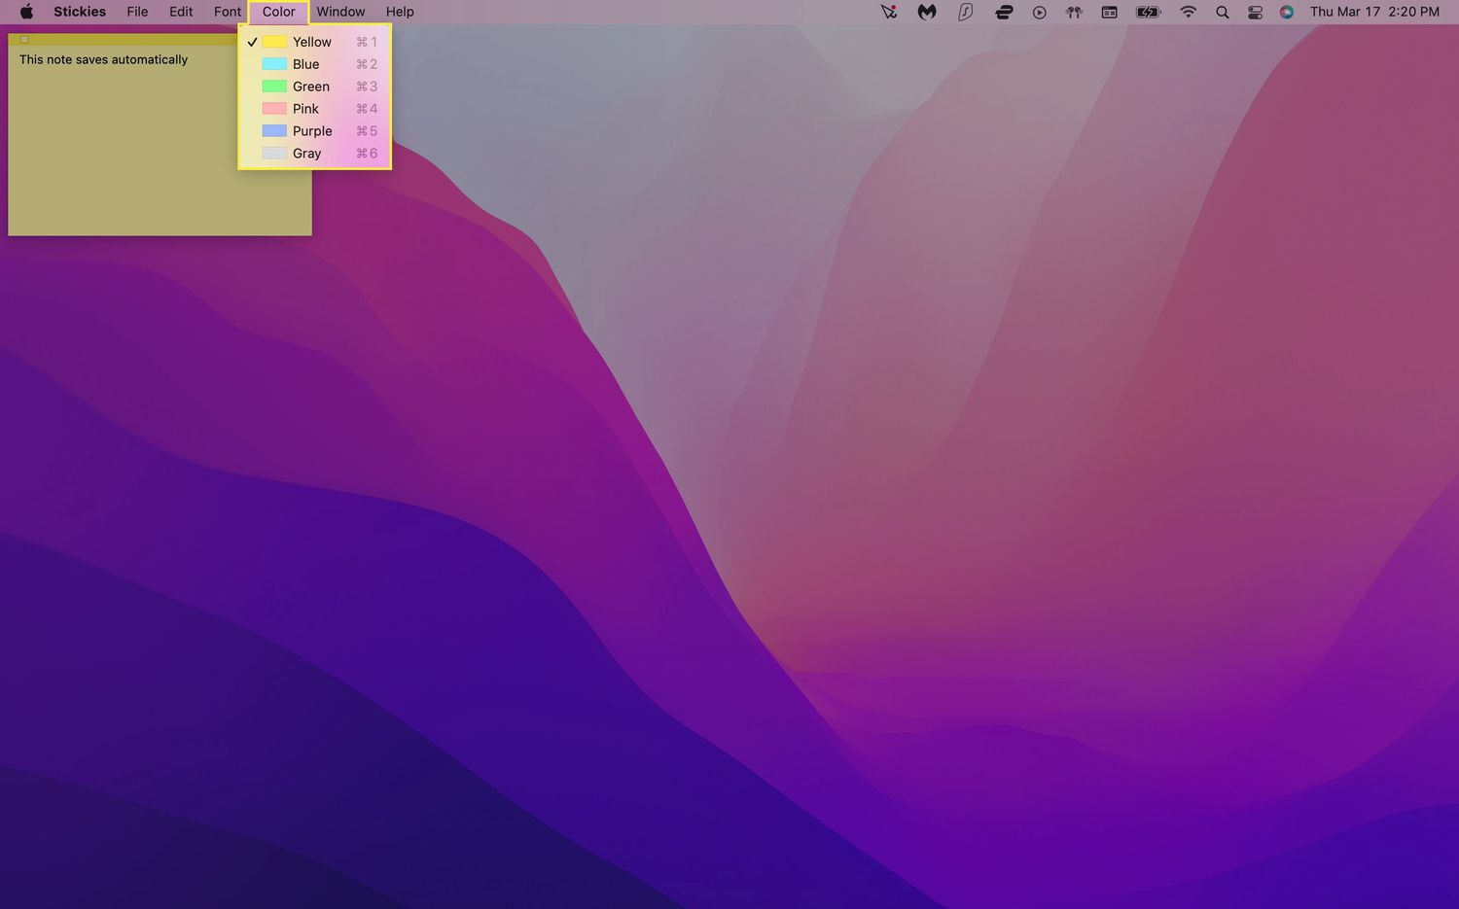Image resolution: width=1459 pixels, height=909 pixels.
Task: Expand the Window menu
Action: tap(340, 12)
